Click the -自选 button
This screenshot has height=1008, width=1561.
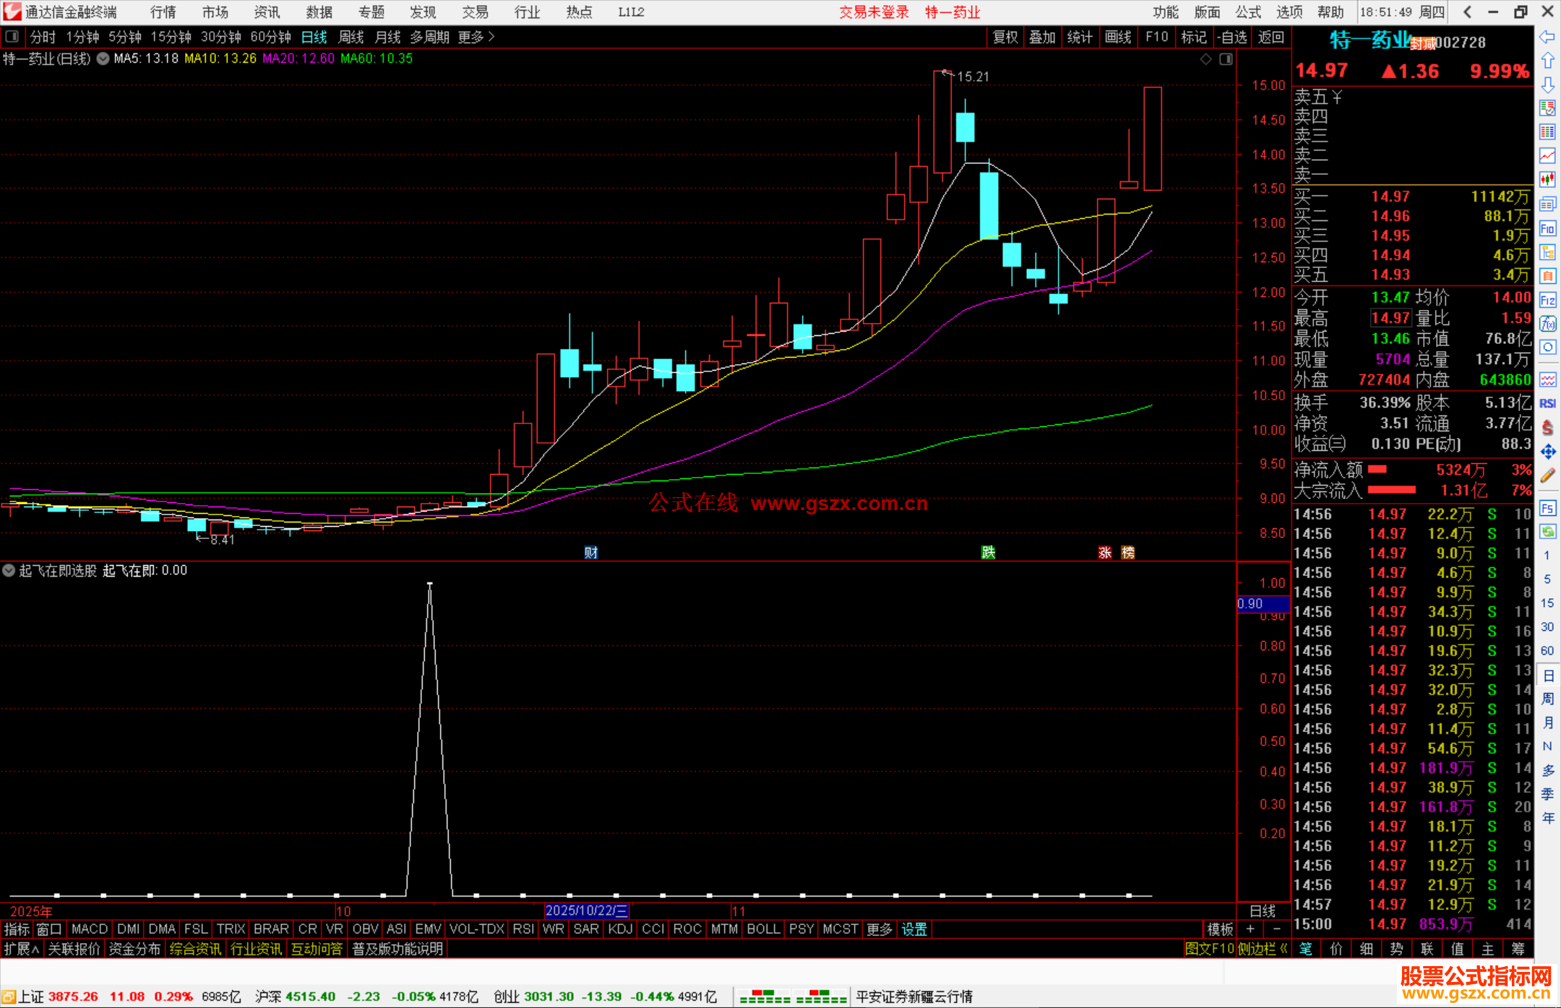(1232, 37)
